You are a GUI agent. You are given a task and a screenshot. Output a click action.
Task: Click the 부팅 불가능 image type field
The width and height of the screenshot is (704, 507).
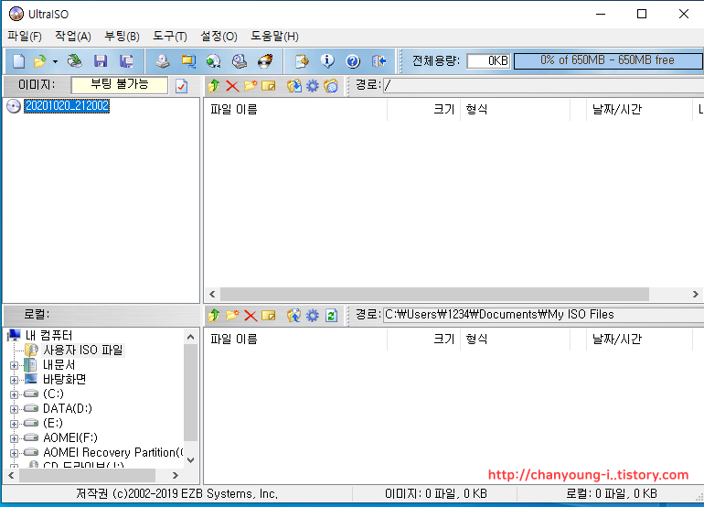click(x=120, y=85)
